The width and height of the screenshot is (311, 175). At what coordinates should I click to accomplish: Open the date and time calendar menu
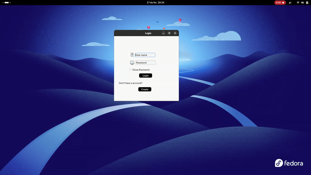click(155, 2)
